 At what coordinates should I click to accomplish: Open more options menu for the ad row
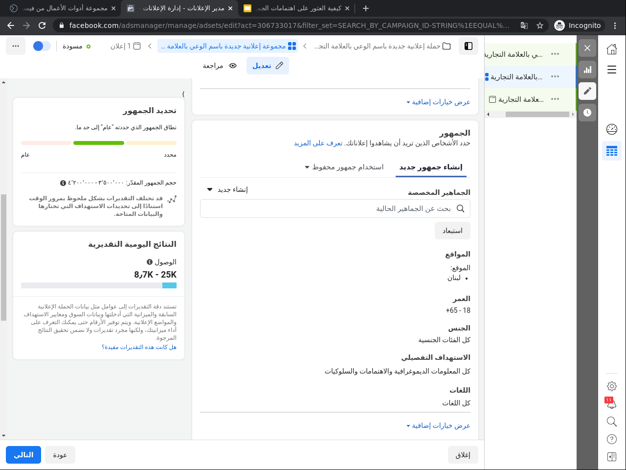click(x=555, y=99)
